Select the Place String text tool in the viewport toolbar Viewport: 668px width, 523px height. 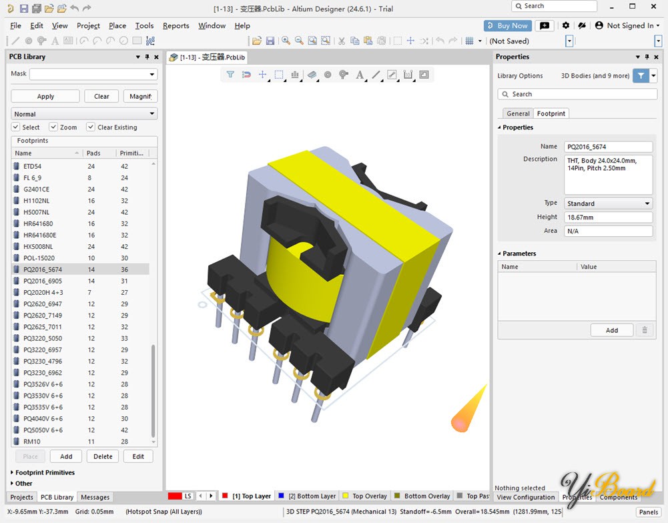360,75
